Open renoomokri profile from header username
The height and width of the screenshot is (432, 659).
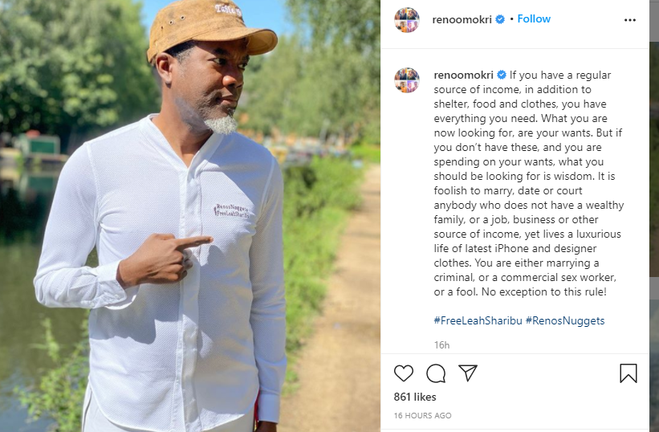[x=462, y=19]
